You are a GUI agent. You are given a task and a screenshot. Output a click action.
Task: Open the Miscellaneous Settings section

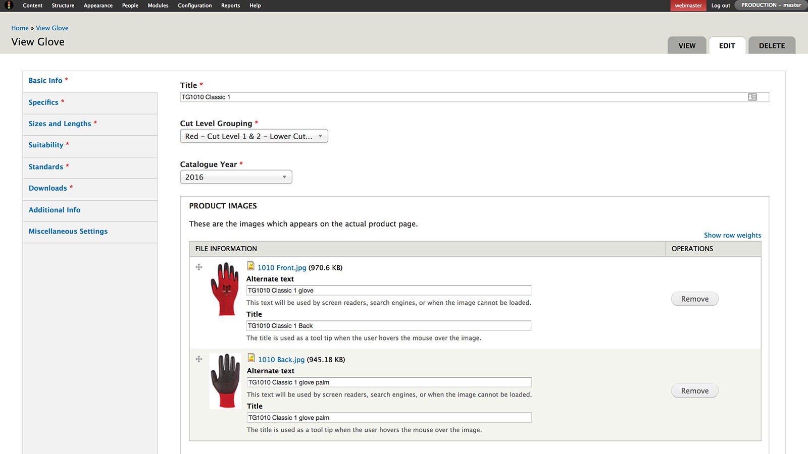(90, 232)
